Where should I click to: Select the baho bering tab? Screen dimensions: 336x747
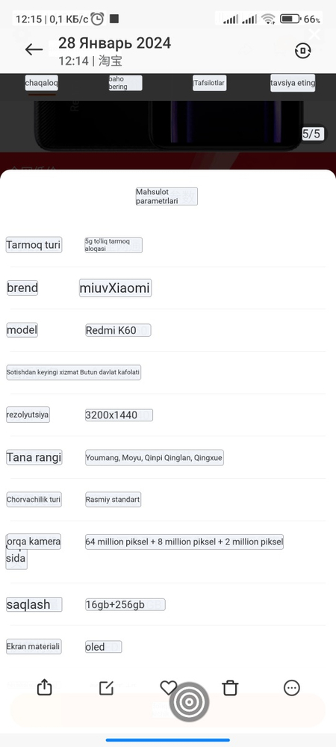click(125, 84)
